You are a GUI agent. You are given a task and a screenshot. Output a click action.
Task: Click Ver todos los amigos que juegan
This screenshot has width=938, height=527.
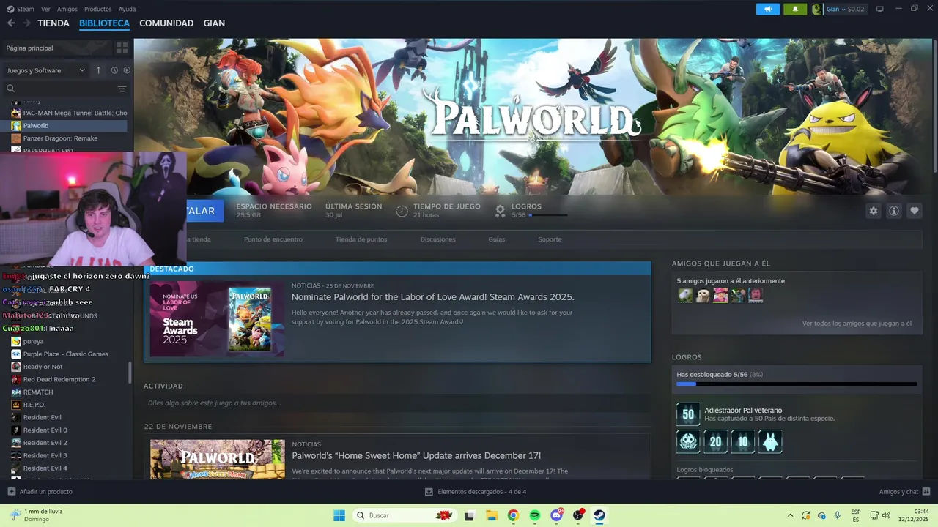coord(857,323)
